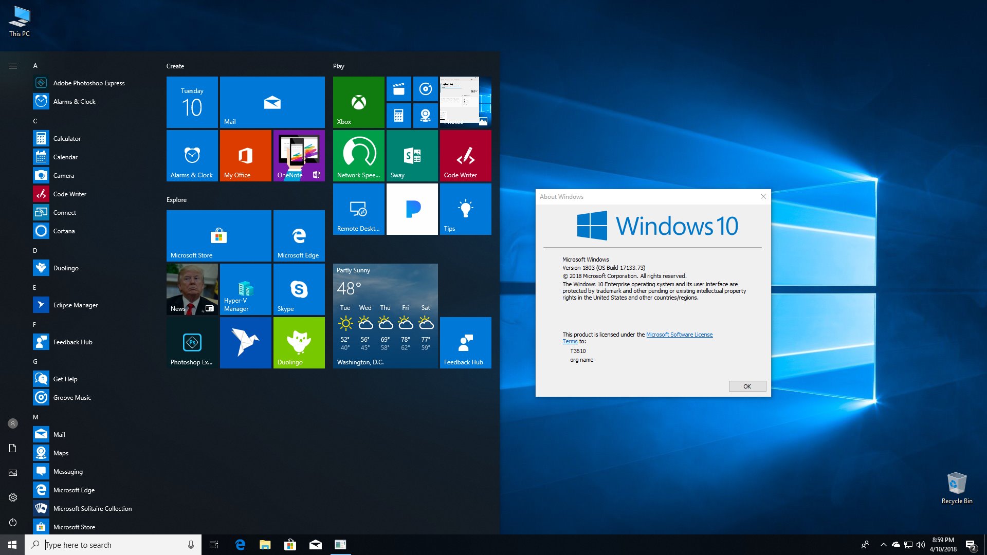Close the About Windows dialog

(763, 196)
